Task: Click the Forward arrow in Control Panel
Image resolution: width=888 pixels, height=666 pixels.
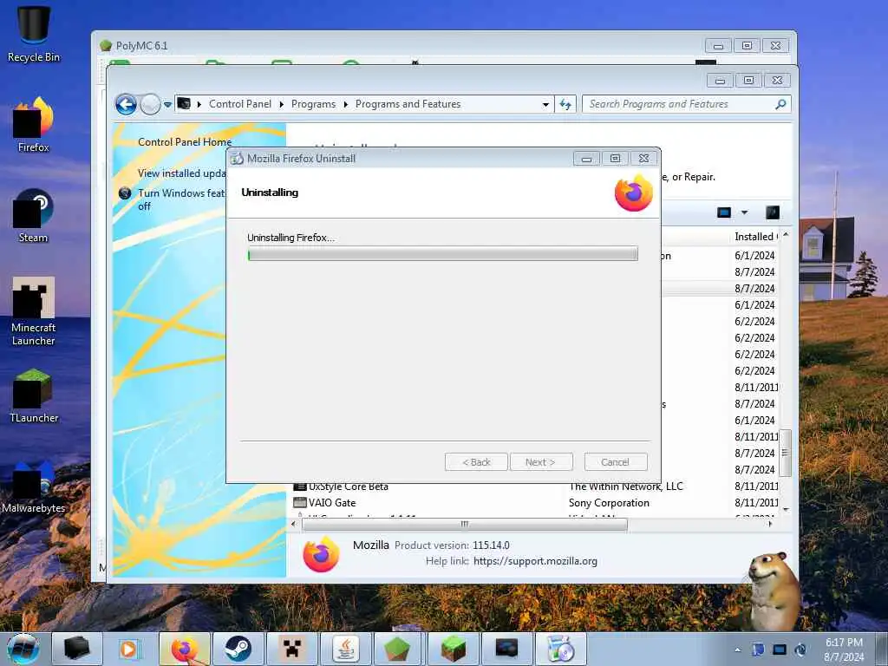Action: point(150,104)
